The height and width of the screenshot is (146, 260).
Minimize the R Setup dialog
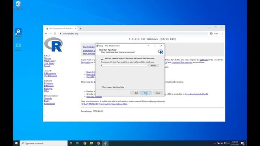(x=148, y=46)
